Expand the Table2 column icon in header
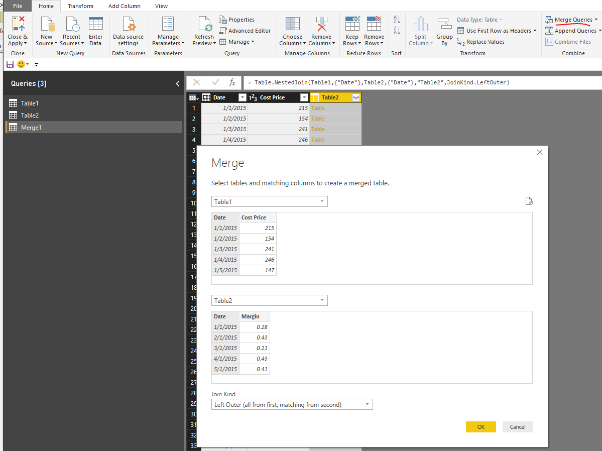 pos(356,97)
